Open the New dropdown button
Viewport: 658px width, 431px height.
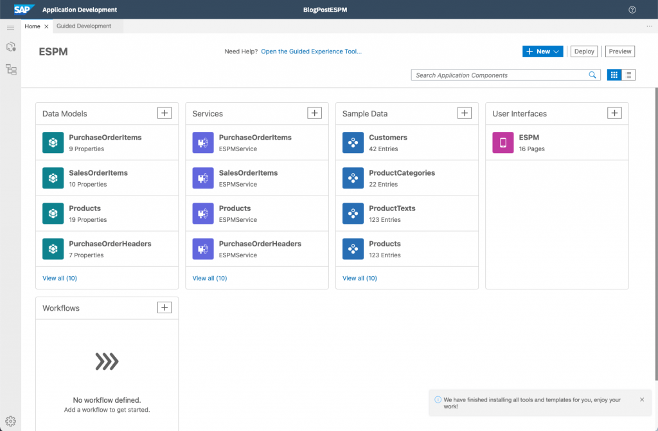(x=542, y=51)
